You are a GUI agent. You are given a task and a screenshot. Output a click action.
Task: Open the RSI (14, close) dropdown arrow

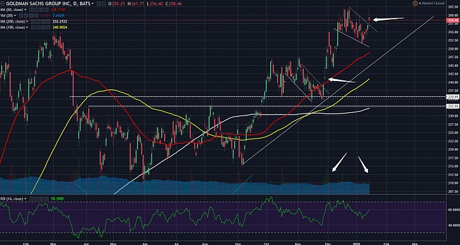click(26, 198)
